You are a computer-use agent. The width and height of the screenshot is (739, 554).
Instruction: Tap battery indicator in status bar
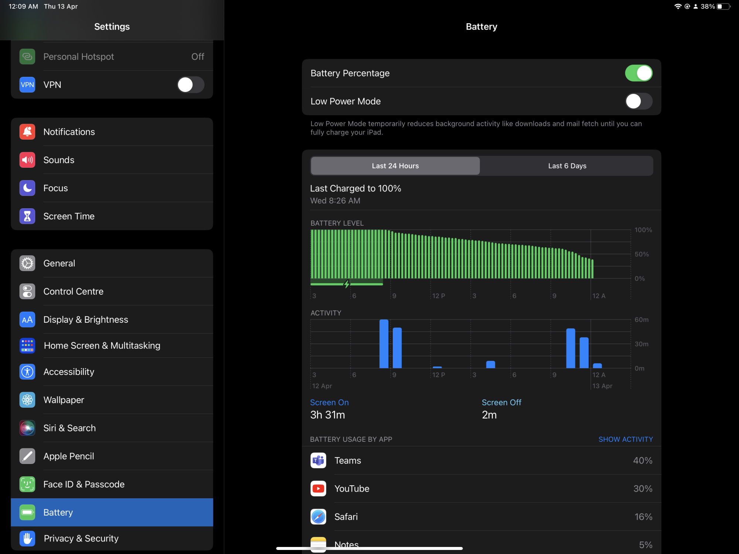click(723, 6)
